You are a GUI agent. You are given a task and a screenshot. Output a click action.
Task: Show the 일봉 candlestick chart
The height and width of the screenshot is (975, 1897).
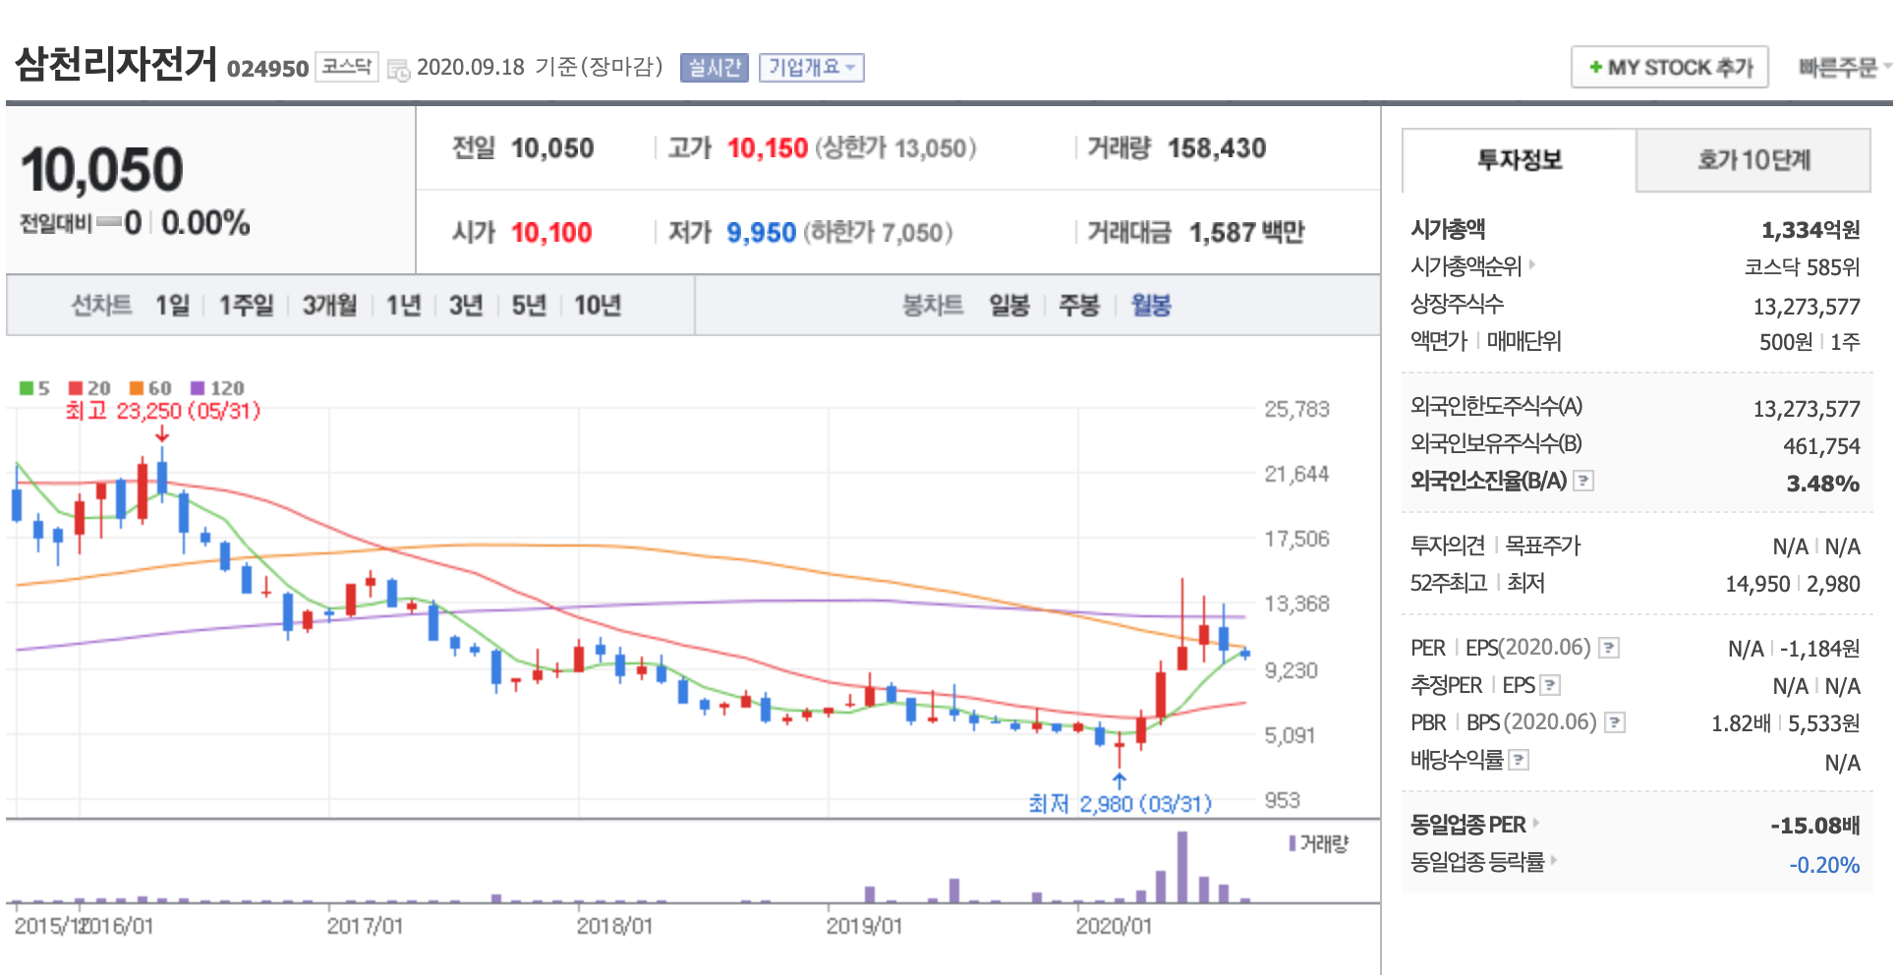pyautogui.click(x=1009, y=305)
